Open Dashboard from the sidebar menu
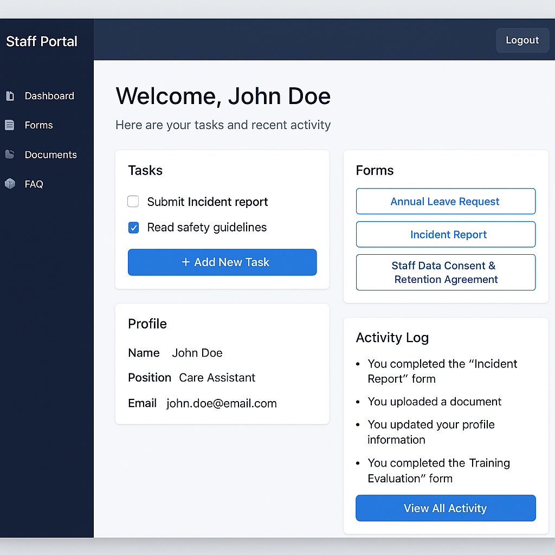555x555 pixels. [49, 96]
